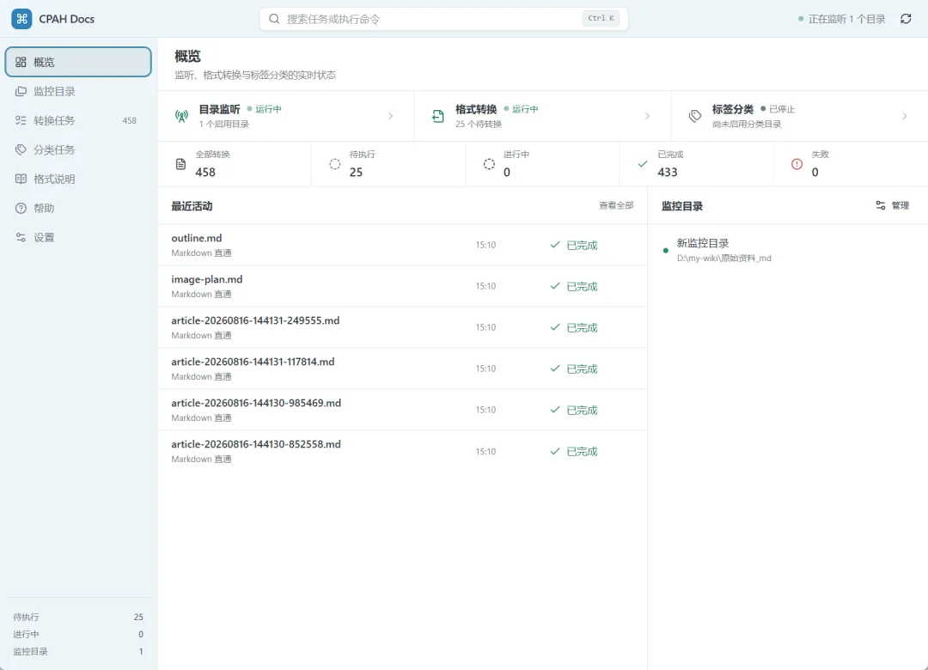The image size is (928, 670).
Task: Click the checkmark icon in image-plan.md row
Action: 554,286
